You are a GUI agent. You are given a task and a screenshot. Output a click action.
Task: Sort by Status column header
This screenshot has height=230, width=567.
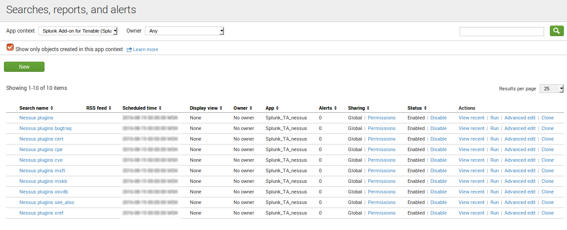417,108
